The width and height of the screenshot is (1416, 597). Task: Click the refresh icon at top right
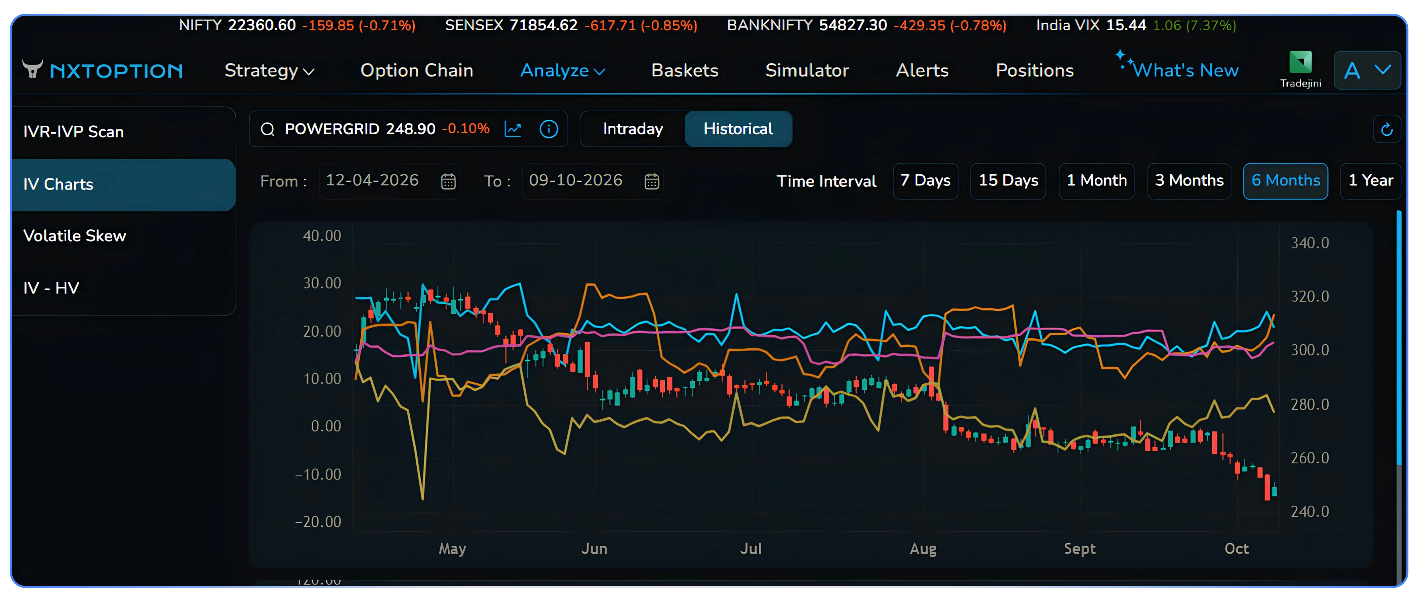point(1386,129)
